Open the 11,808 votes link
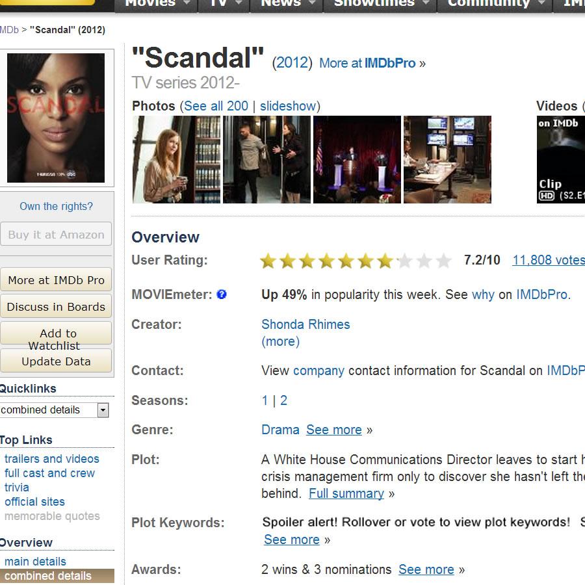Image resolution: width=585 pixels, height=585 pixels. [549, 260]
